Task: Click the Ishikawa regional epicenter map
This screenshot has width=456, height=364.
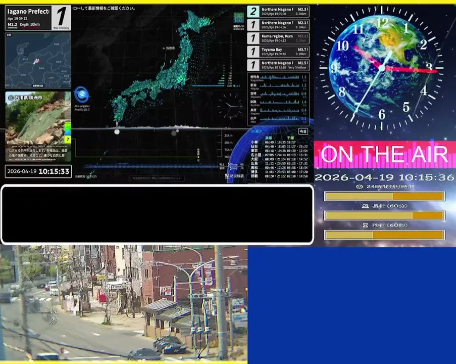Action: [38, 60]
